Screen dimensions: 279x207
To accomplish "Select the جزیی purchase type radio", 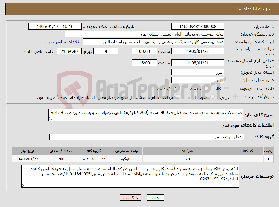I will [x=235, y=97].
